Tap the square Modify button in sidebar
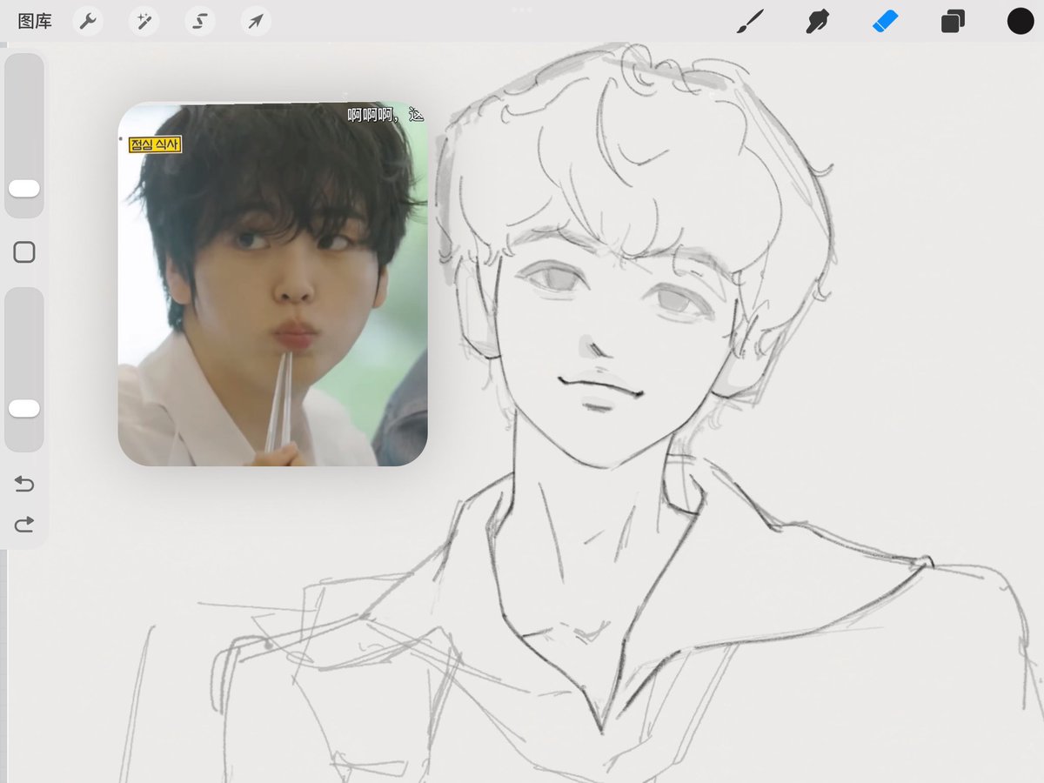Image resolution: width=1044 pixels, height=783 pixels. (x=24, y=252)
